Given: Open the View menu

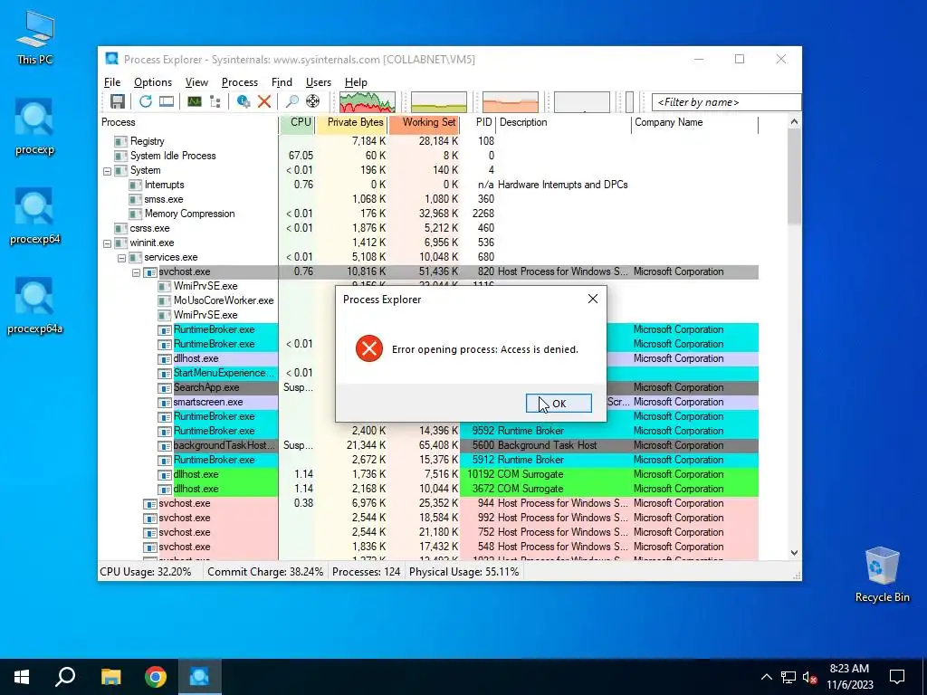Looking at the screenshot, I should pos(196,82).
